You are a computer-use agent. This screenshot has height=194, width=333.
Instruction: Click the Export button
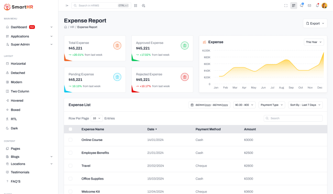[x=315, y=24]
